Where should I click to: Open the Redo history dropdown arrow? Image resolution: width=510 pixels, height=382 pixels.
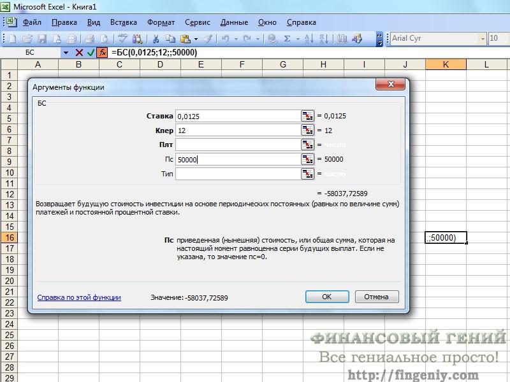click(258, 39)
